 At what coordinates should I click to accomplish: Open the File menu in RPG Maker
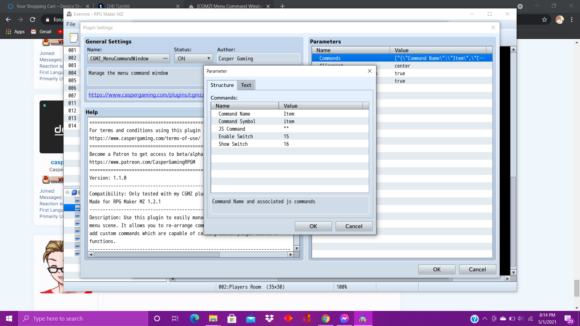[x=71, y=24]
